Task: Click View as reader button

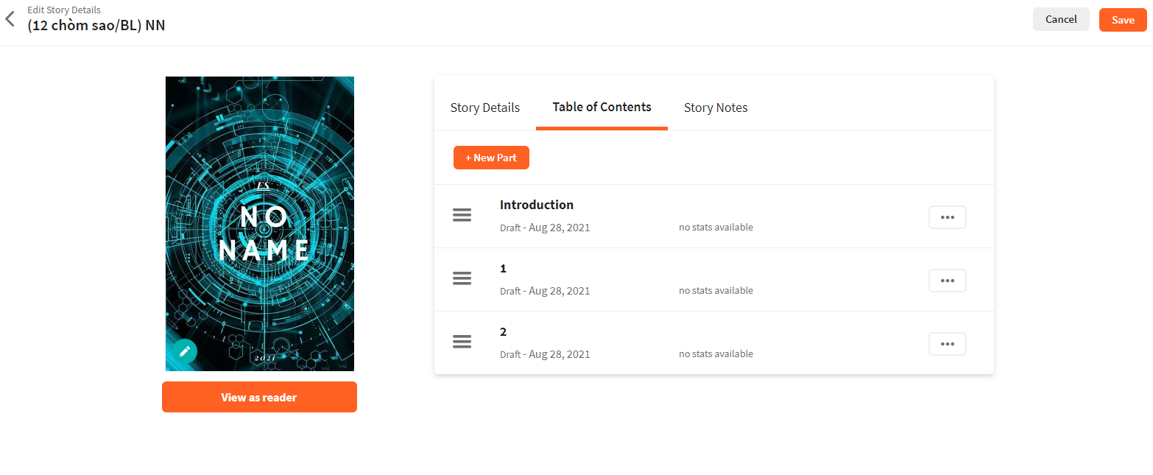Action: coord(259,397)
